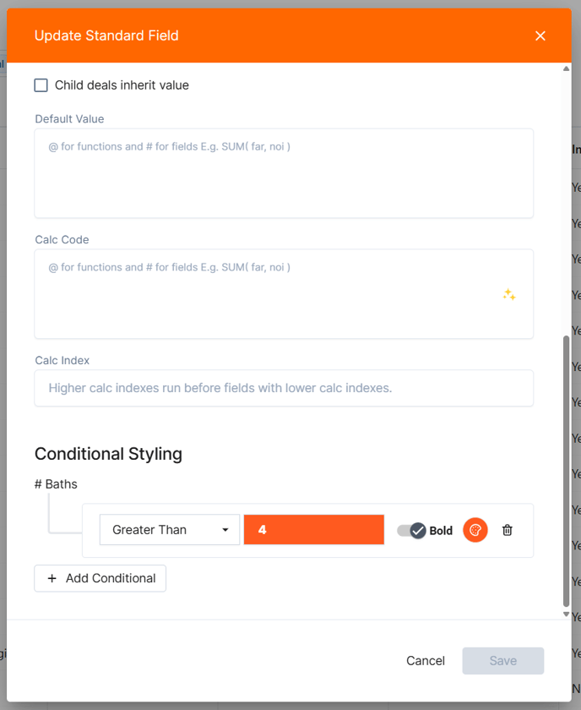Click into the Calc Index field
This screenshot has width=581, height=710.
[x=284, y=388]
